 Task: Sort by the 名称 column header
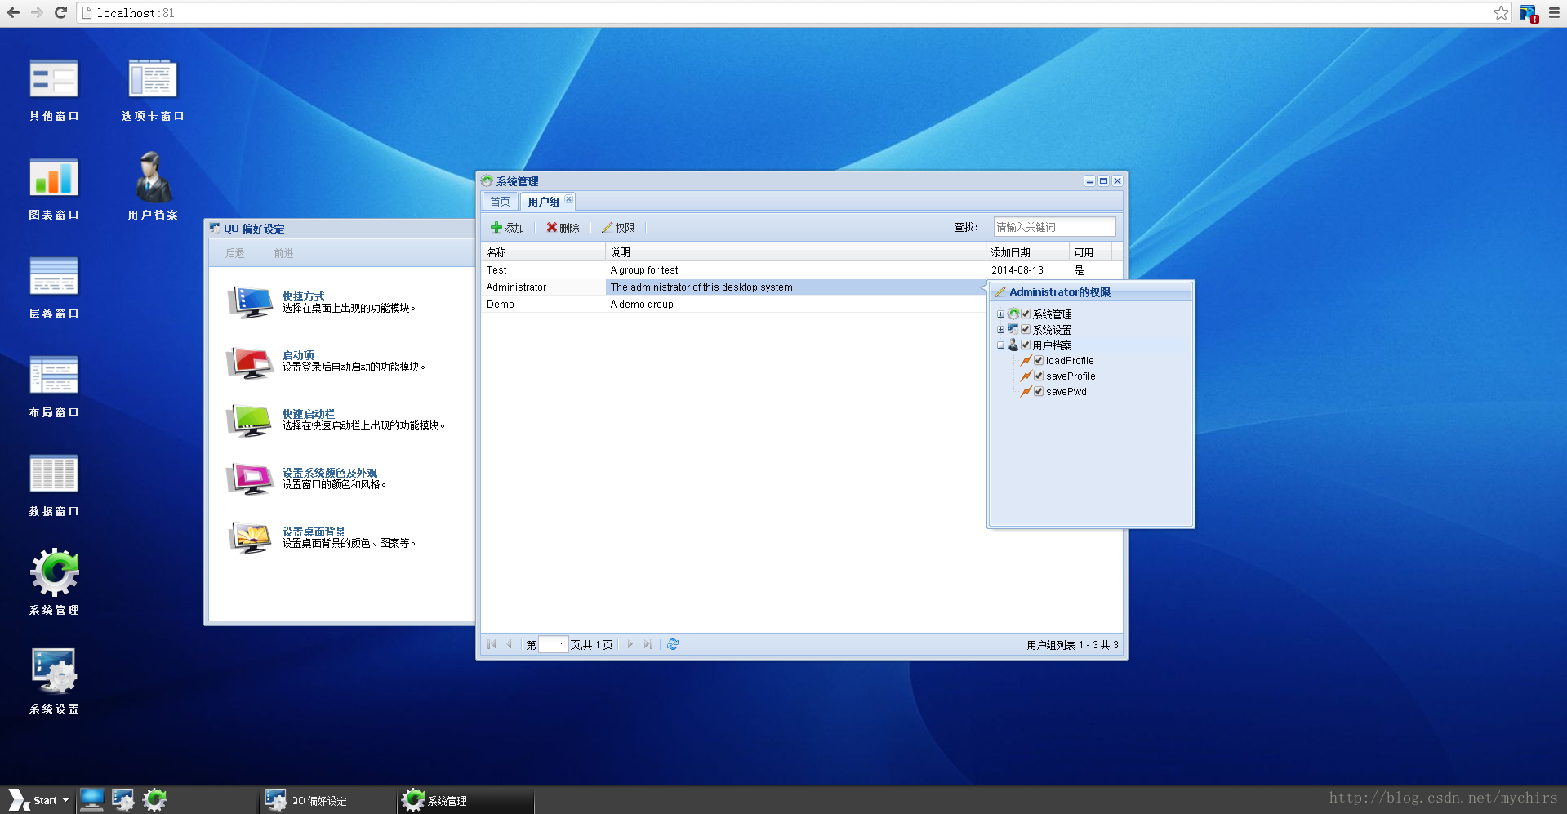point(543,252)
